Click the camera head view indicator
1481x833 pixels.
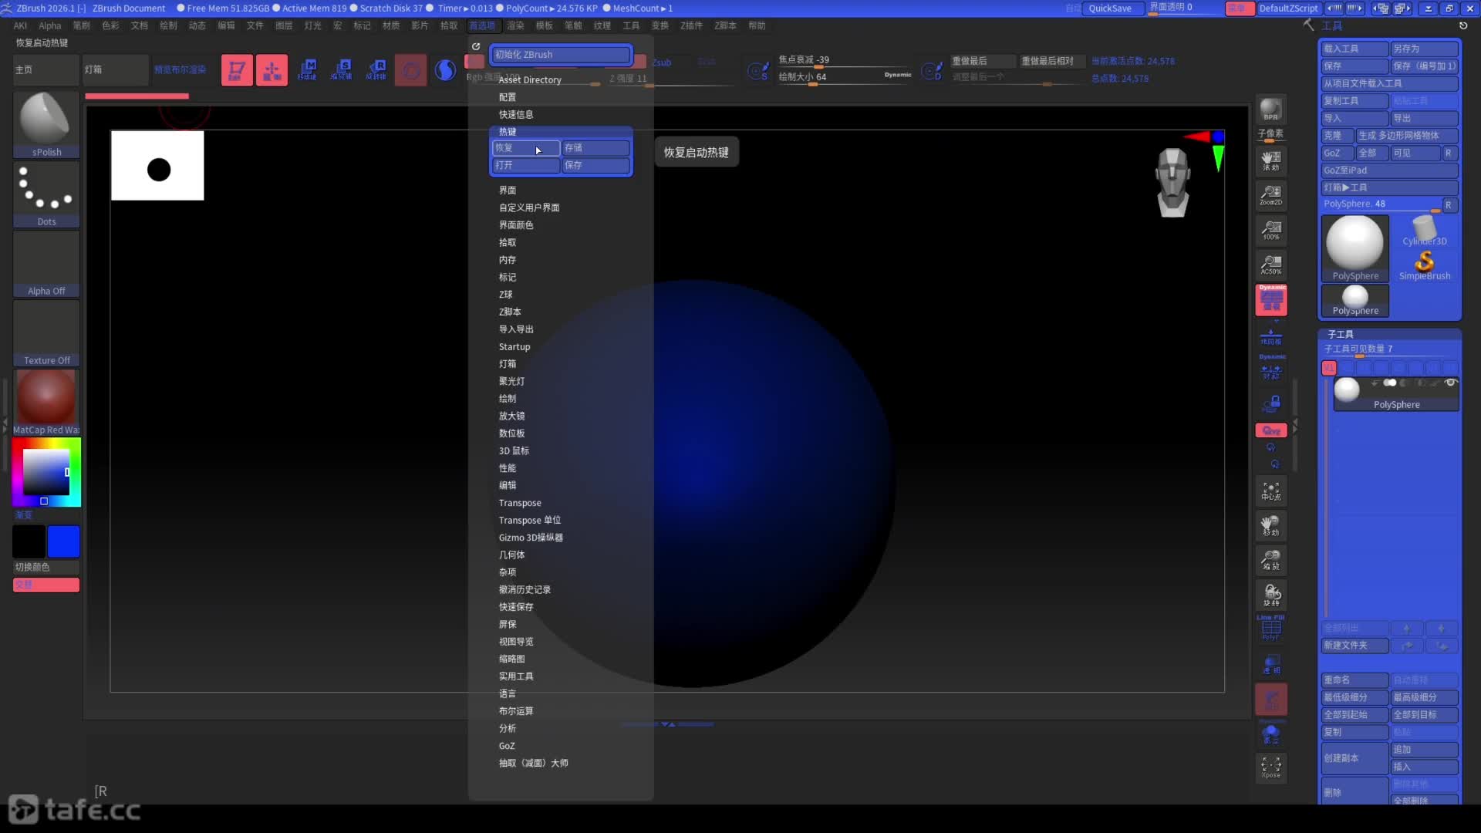tap(1172, 182)
